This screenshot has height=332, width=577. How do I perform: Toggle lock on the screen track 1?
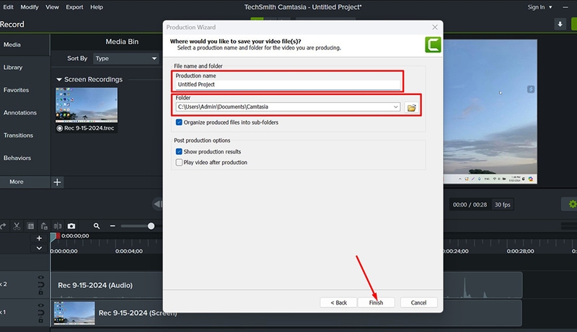click(40, 320)
